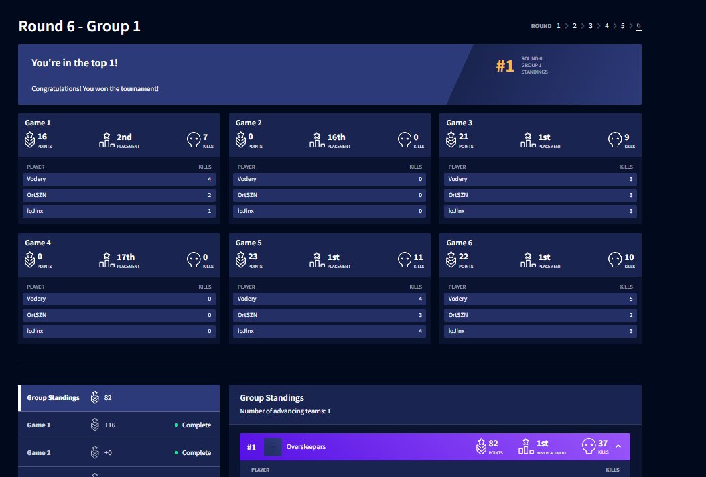Image resolution: width=706 pixels, height=477 pixels.
Task: Click the Vodery row in Game 5
Action: pos(330,299)
